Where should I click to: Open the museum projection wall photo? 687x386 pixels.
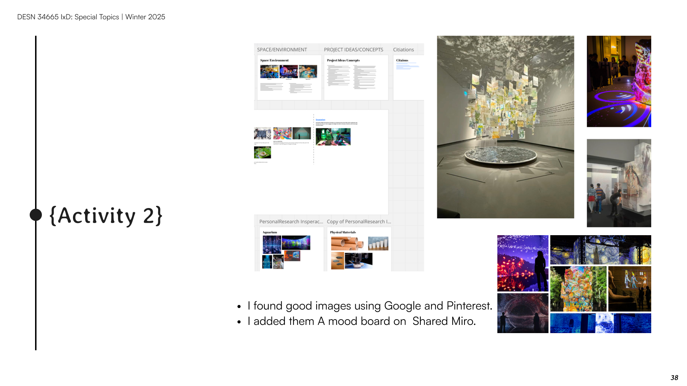(619, 183)
